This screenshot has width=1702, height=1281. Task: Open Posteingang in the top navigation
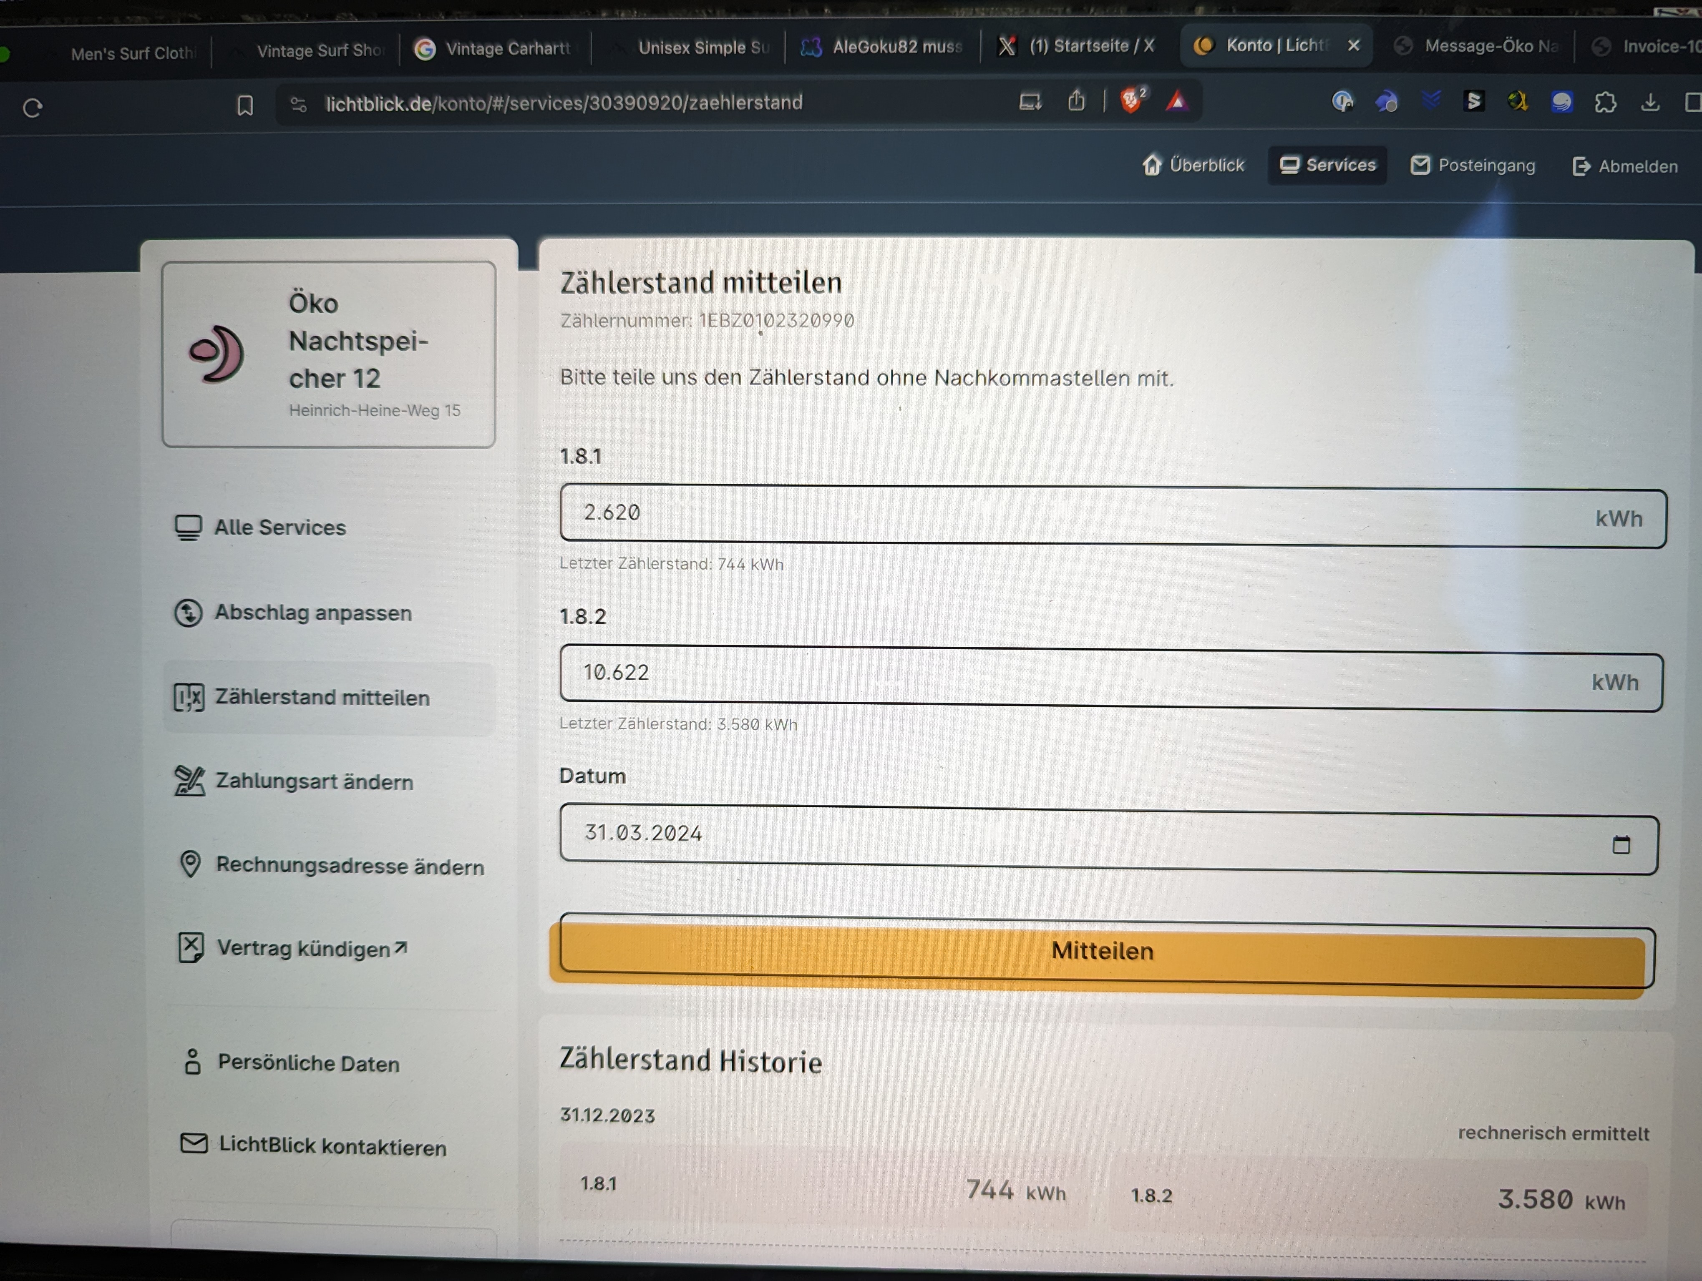click(x=1473, y=166)
